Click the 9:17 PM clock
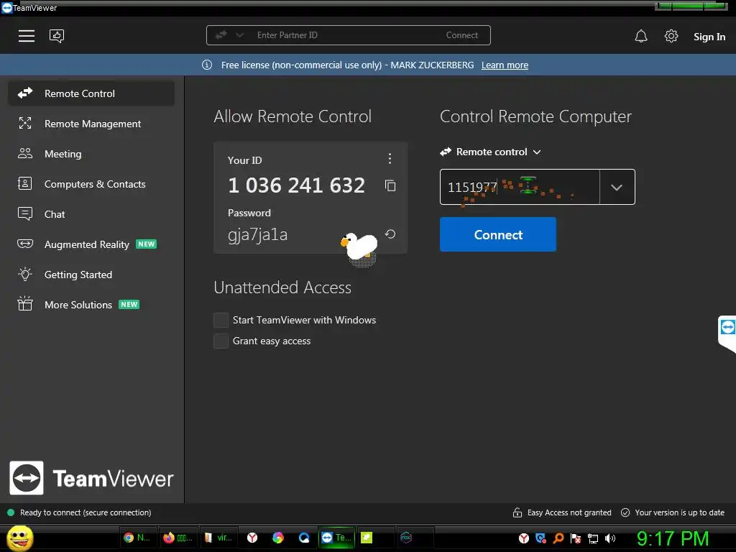Viewport: 736px width, 552px height. pos(673,538)
